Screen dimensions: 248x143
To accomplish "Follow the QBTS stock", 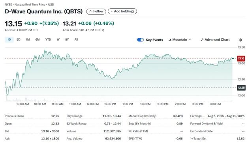I will pos(96,11).
